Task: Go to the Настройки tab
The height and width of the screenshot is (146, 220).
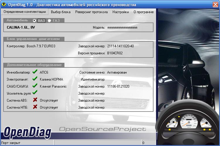Action: coord(120,12)
